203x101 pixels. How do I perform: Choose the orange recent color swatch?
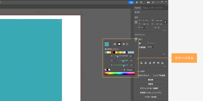[x=118, y=53]
